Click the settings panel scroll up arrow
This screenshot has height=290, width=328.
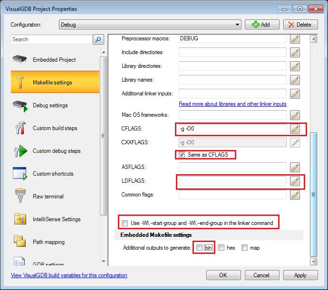tap(313, 39)
